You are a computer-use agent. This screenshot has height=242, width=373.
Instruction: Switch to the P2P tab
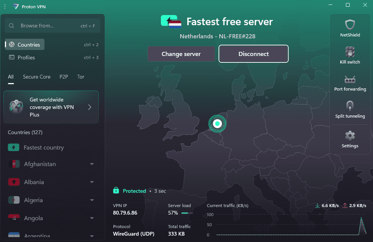64,77
